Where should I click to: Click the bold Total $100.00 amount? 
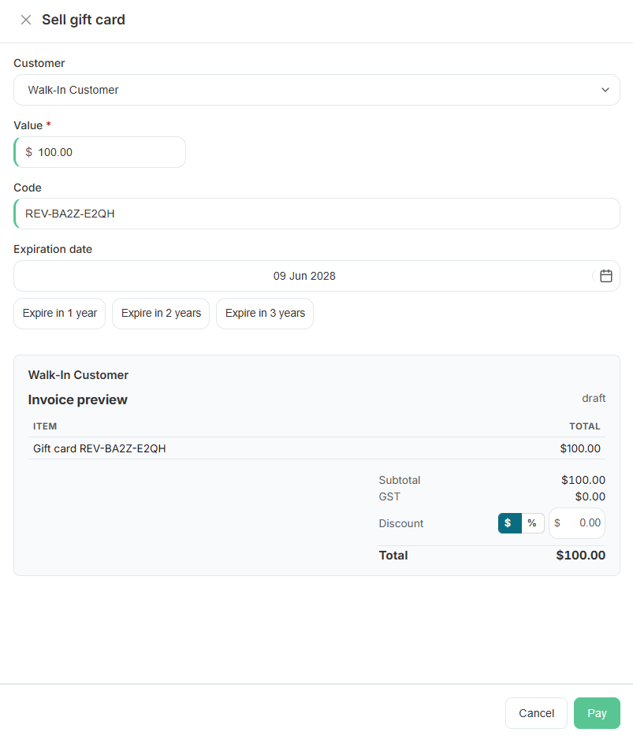pyautogui.click(x=580, y=556)
